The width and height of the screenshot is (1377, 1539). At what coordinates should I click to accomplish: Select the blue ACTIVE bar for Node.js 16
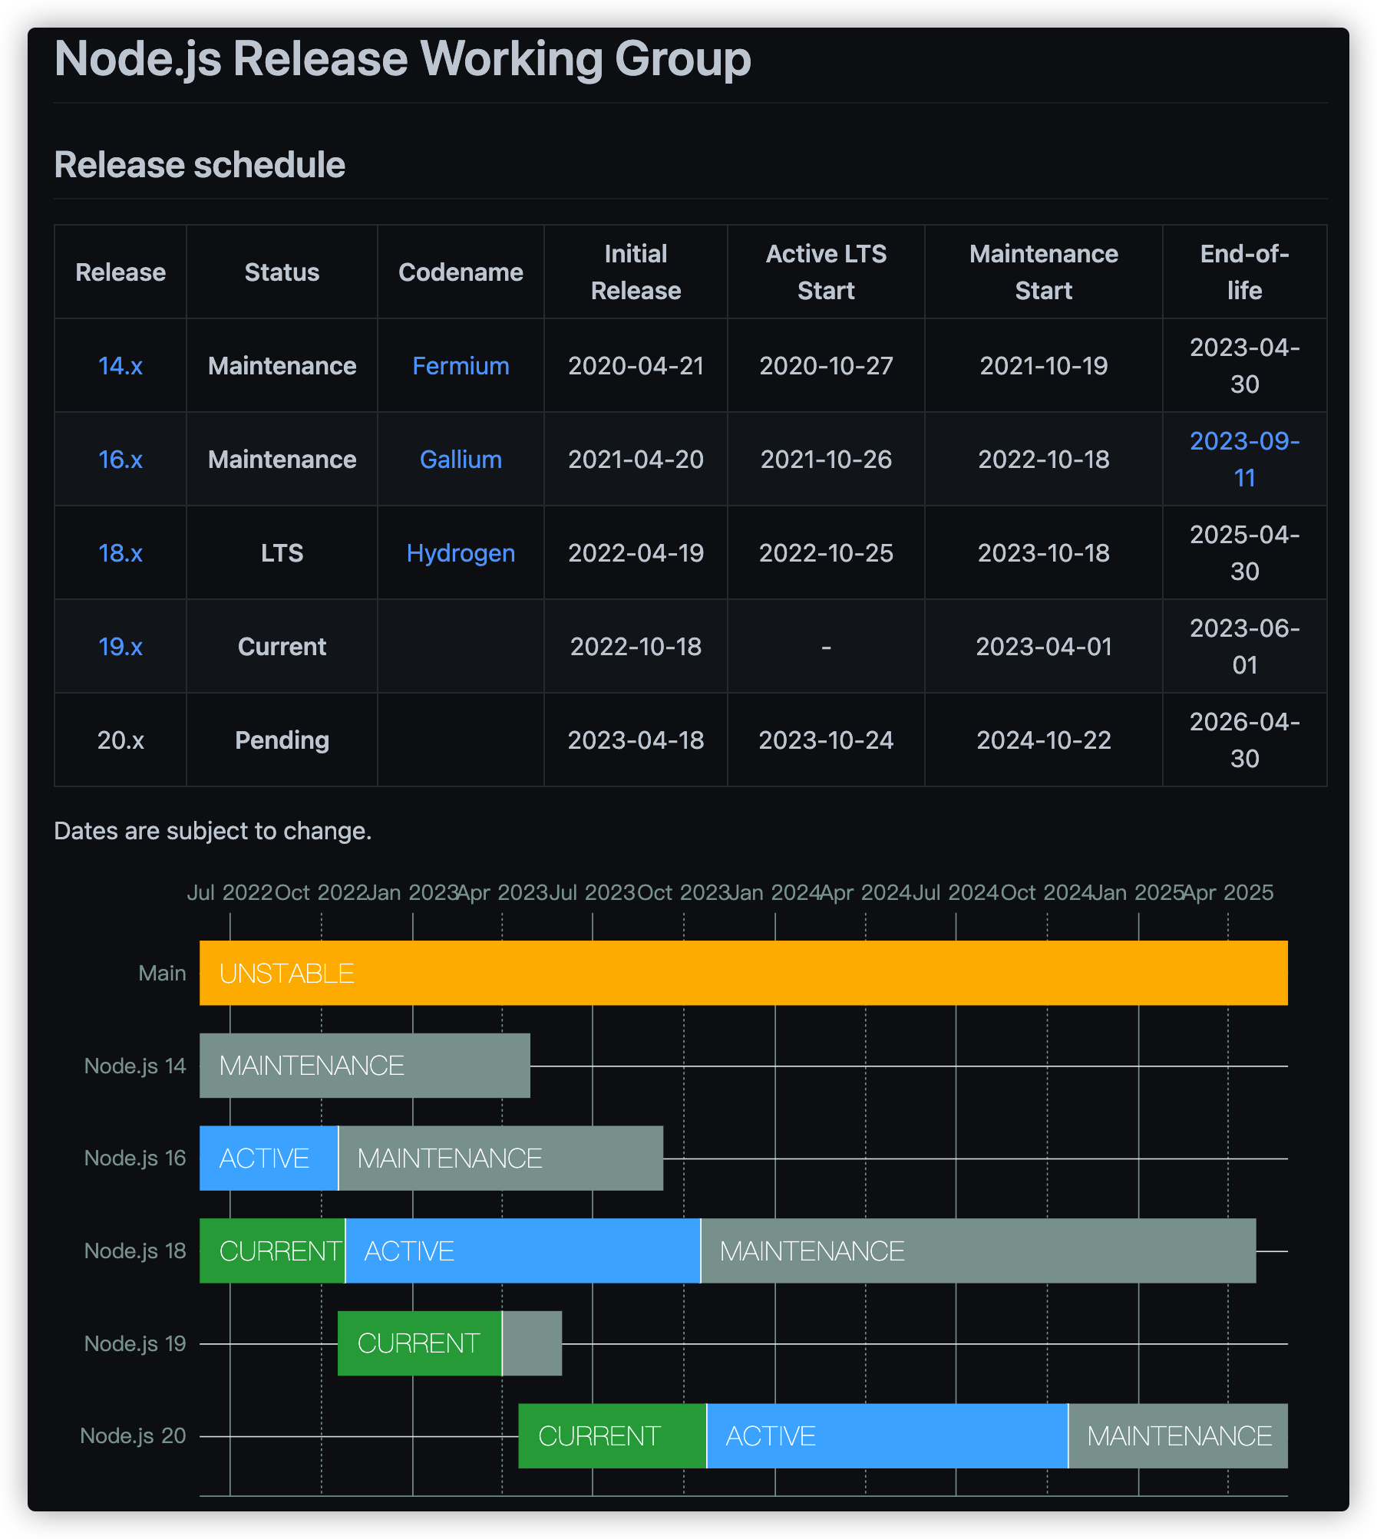pyautogui.click(x=268, y=1158)
